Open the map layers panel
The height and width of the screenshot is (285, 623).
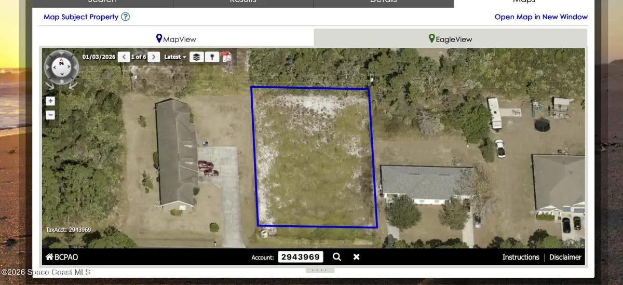[196, 57]
